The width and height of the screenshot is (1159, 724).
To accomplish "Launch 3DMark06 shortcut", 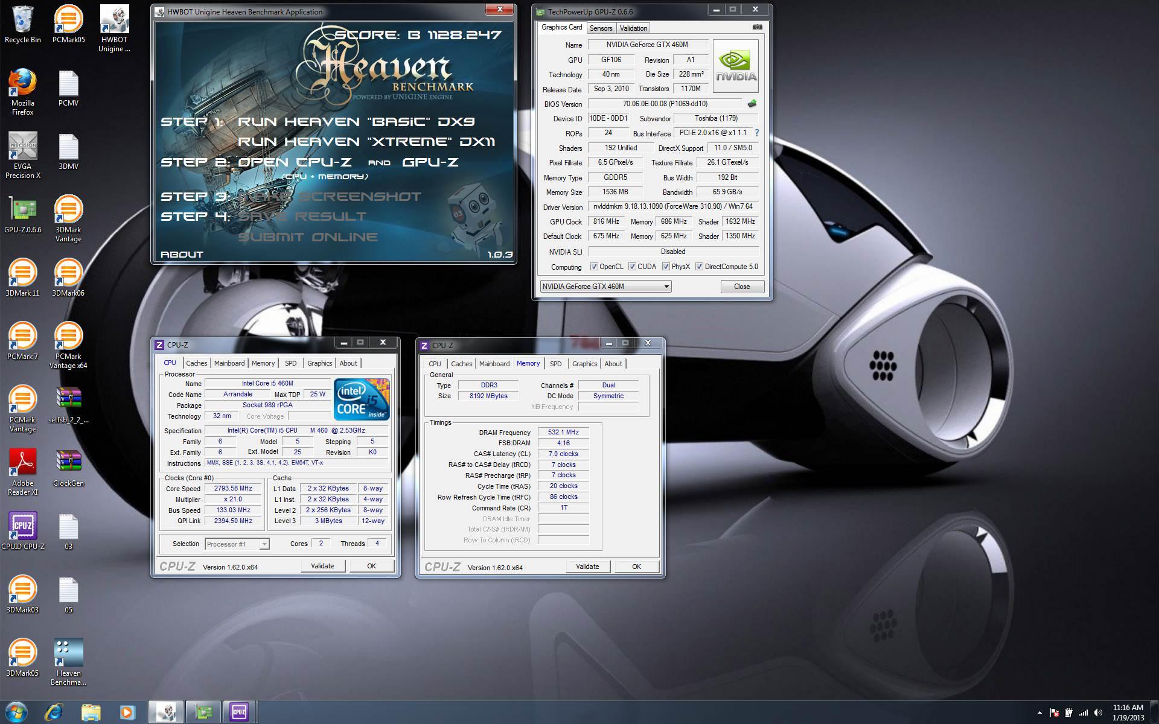I will 68,278.
